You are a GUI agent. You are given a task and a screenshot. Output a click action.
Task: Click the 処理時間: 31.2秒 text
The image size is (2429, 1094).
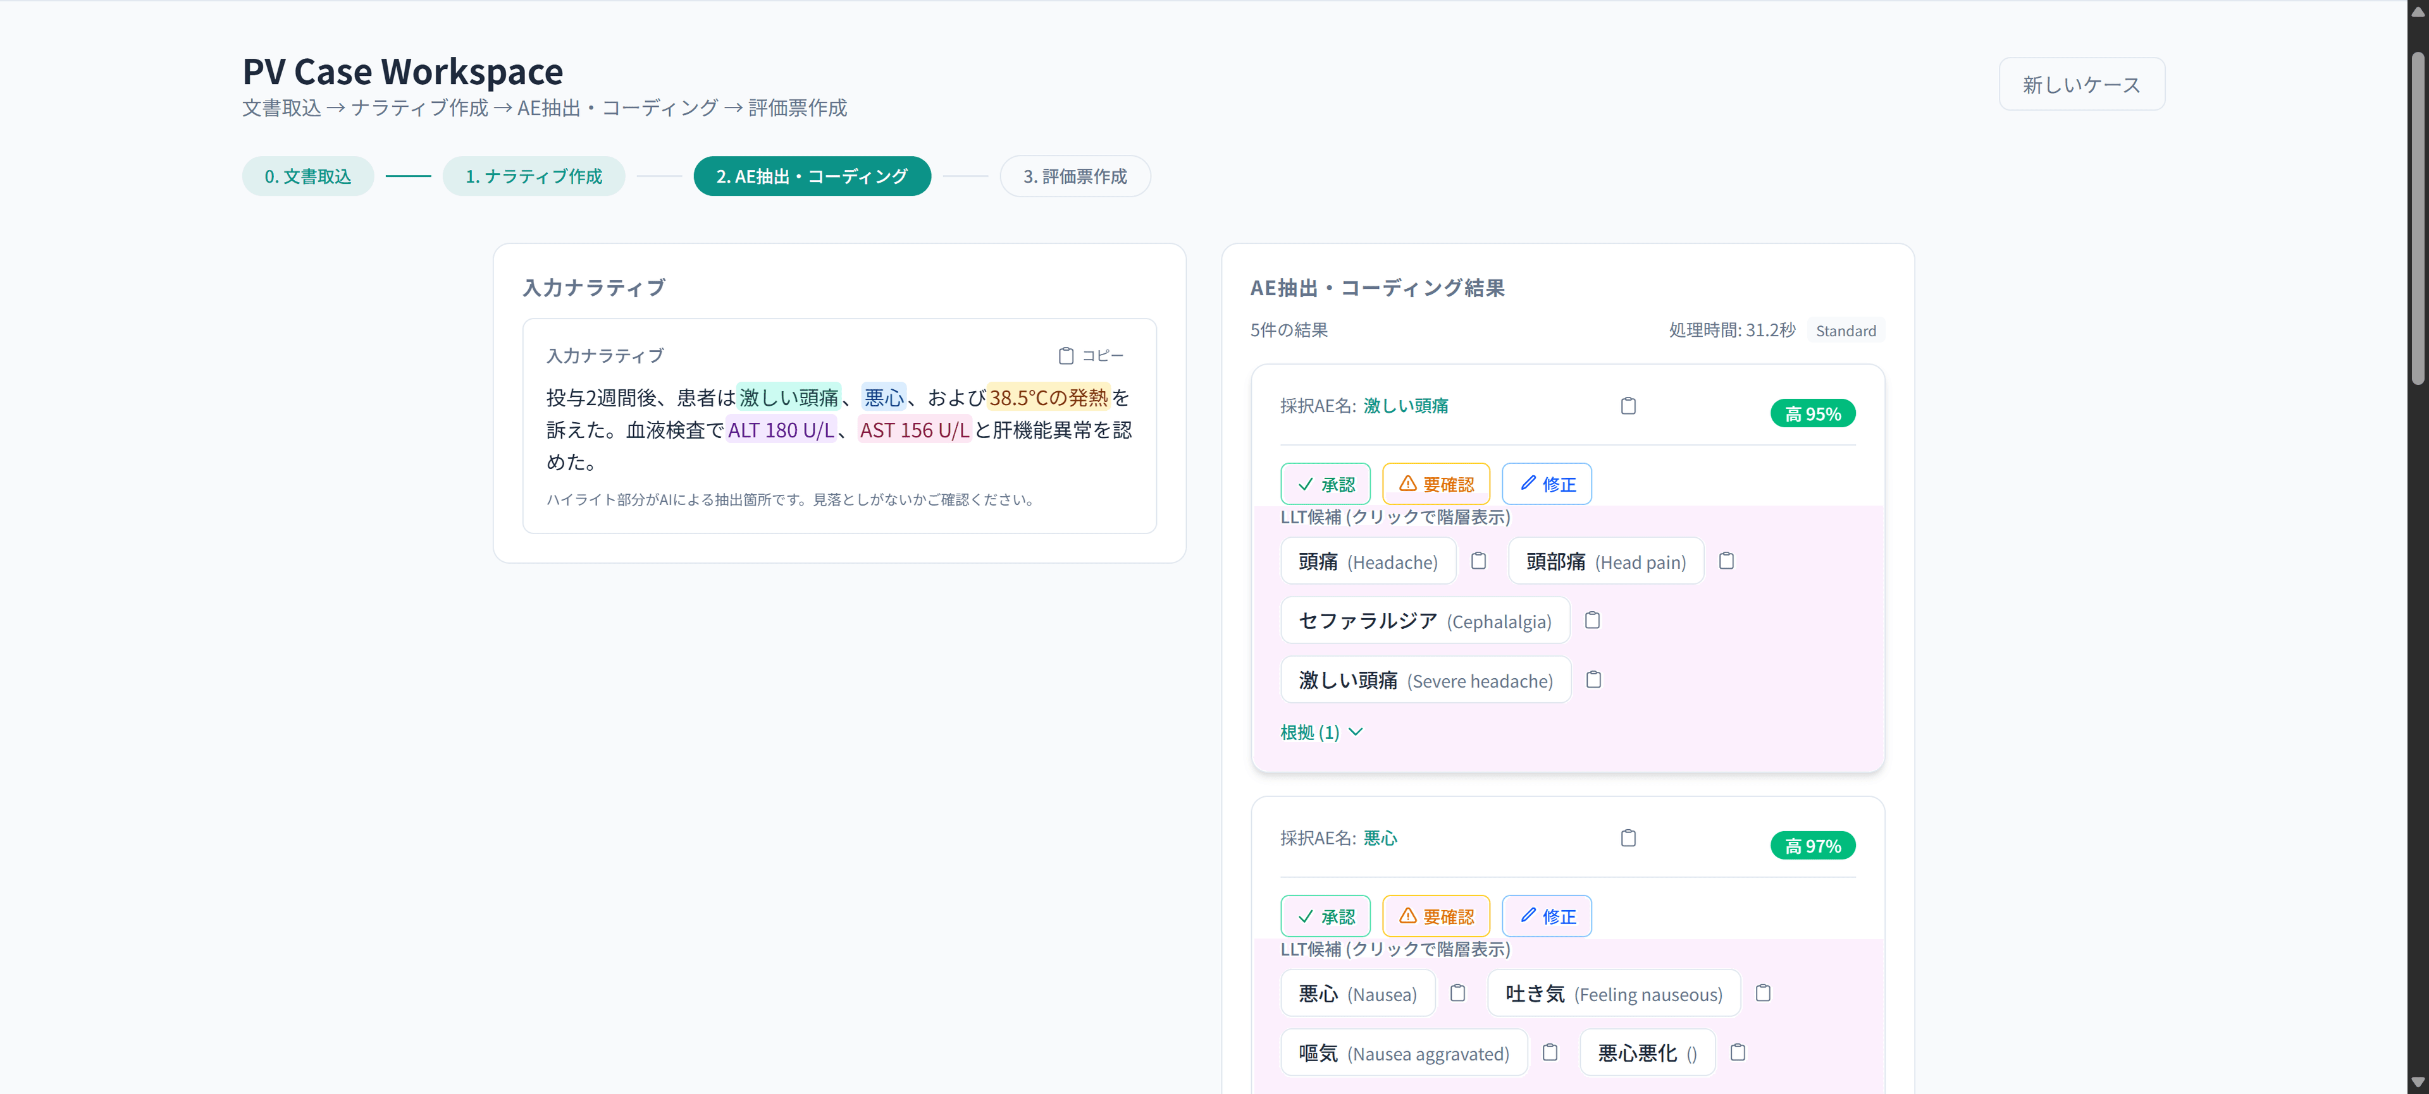coord(1731,330)
